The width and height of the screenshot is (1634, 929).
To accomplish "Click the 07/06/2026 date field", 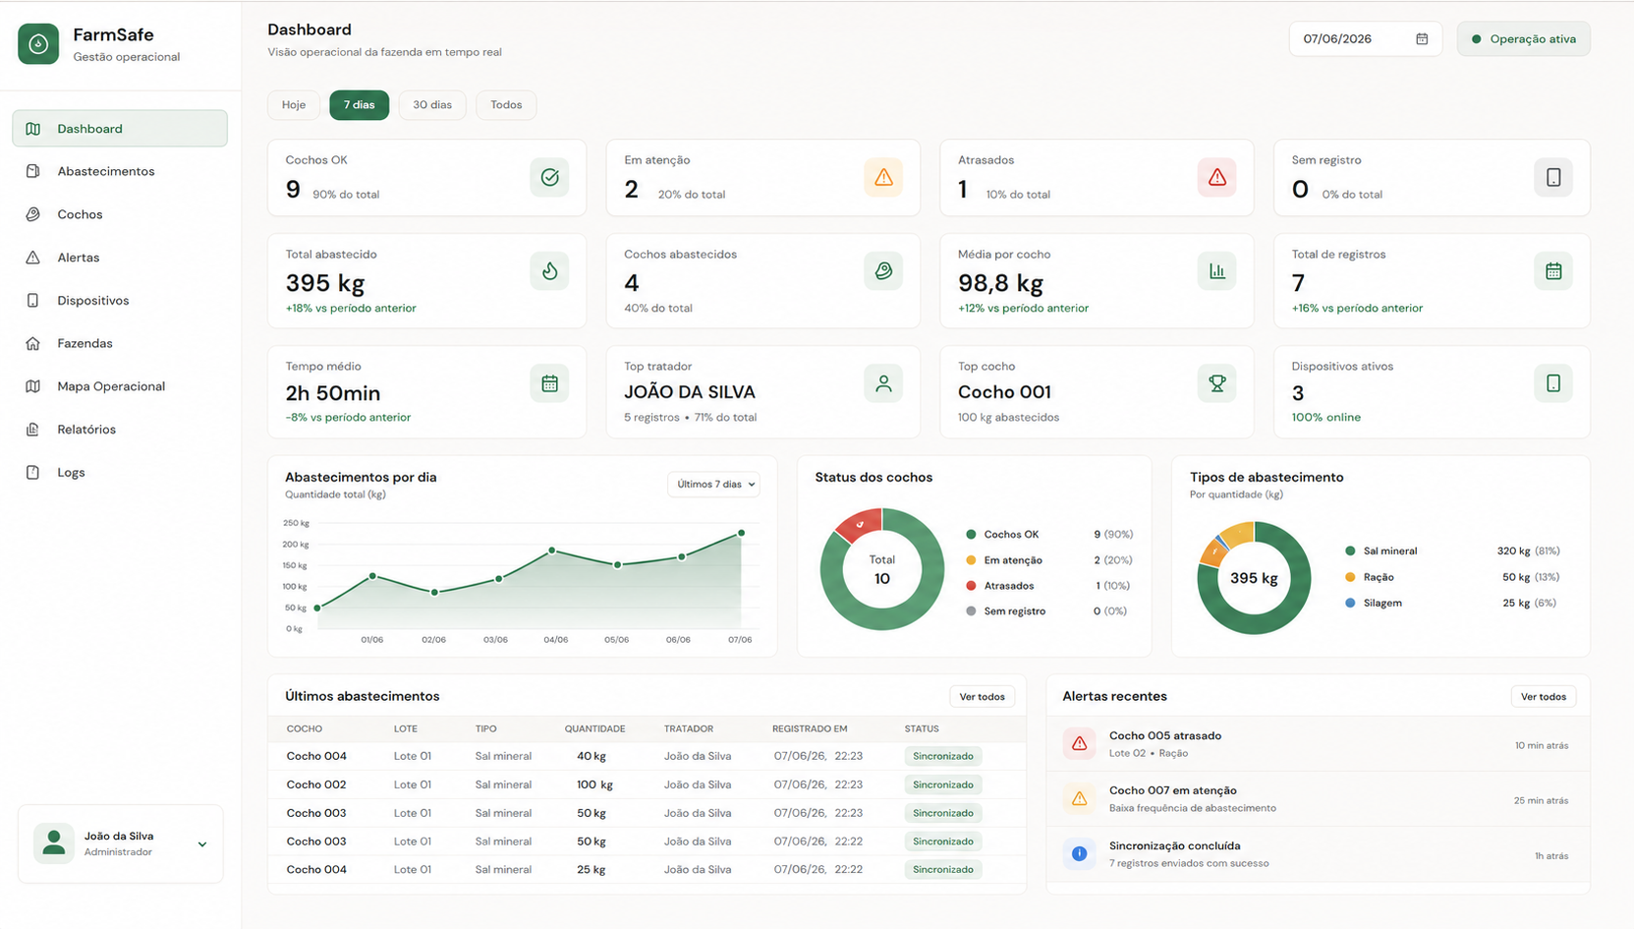I will (1366, 39).
